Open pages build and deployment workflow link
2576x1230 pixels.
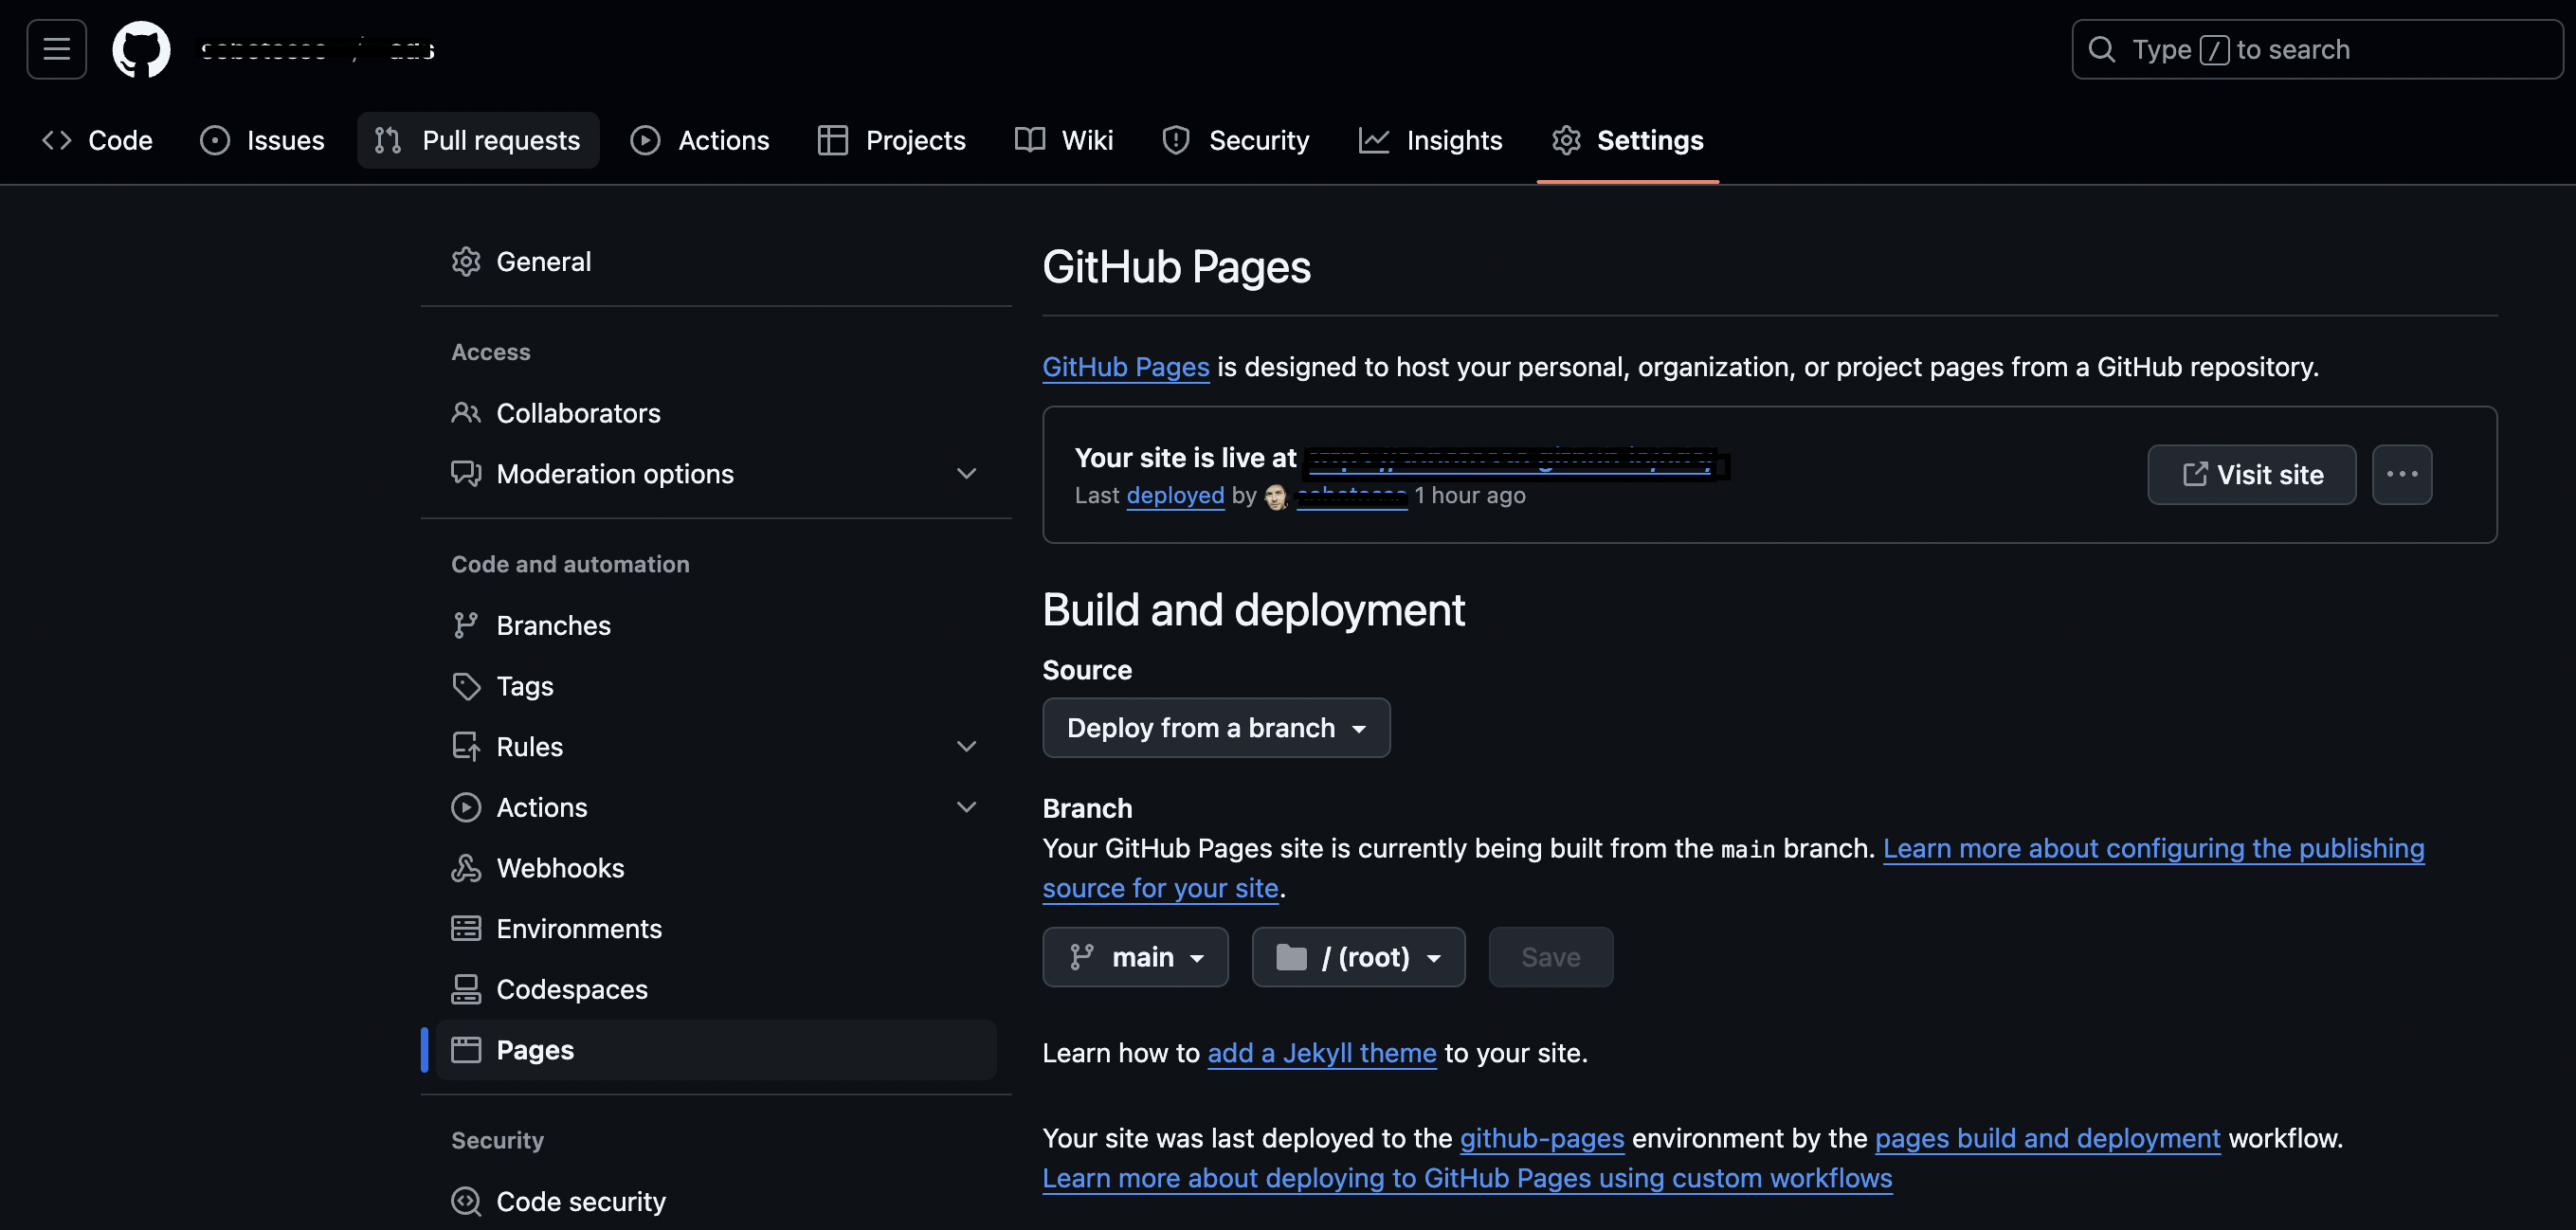(2047, 1138)
